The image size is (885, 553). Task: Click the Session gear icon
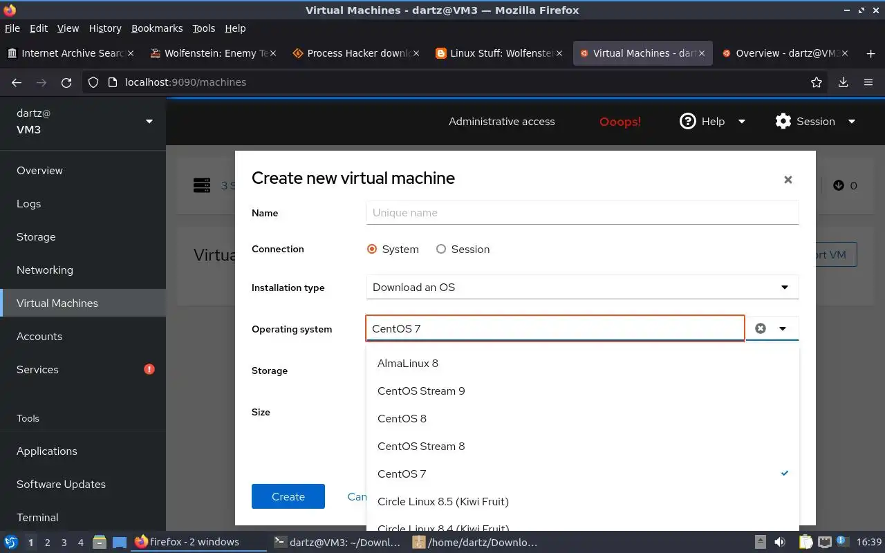pyautogui.click(x=783, y=122)
